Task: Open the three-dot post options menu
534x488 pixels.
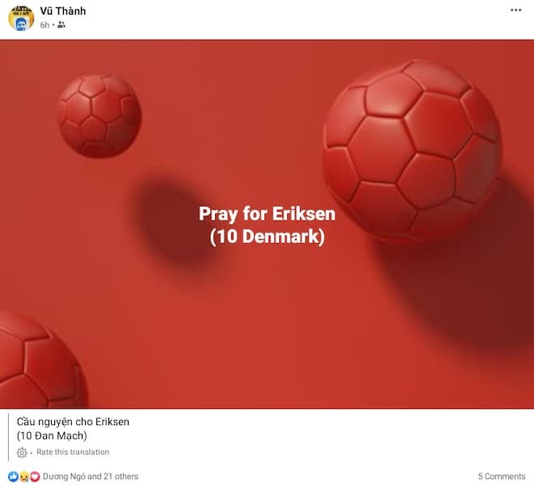Action: coord(515,11)
